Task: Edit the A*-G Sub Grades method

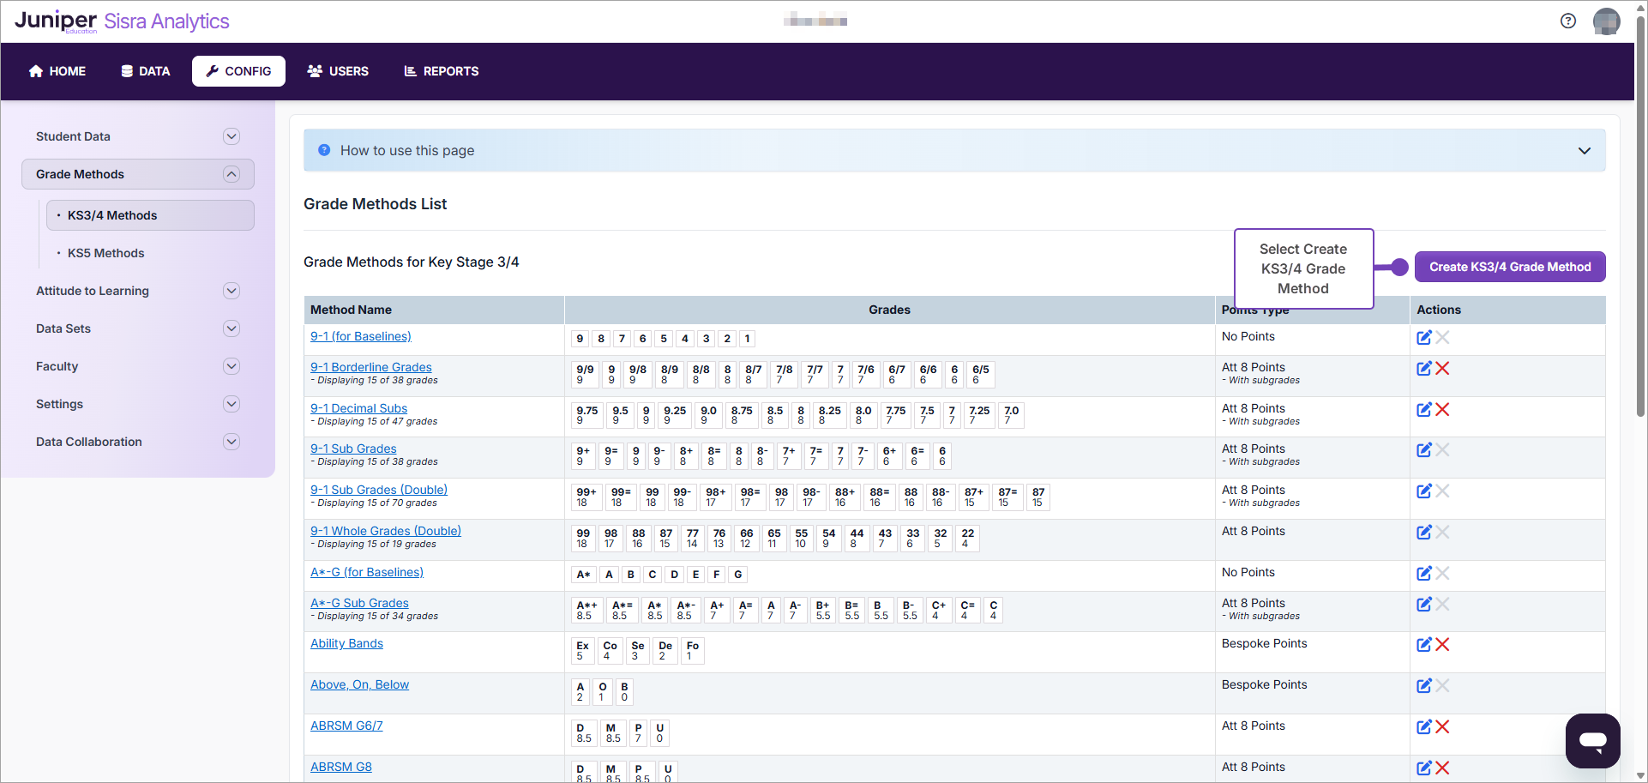Action: tap(1424, 604)
